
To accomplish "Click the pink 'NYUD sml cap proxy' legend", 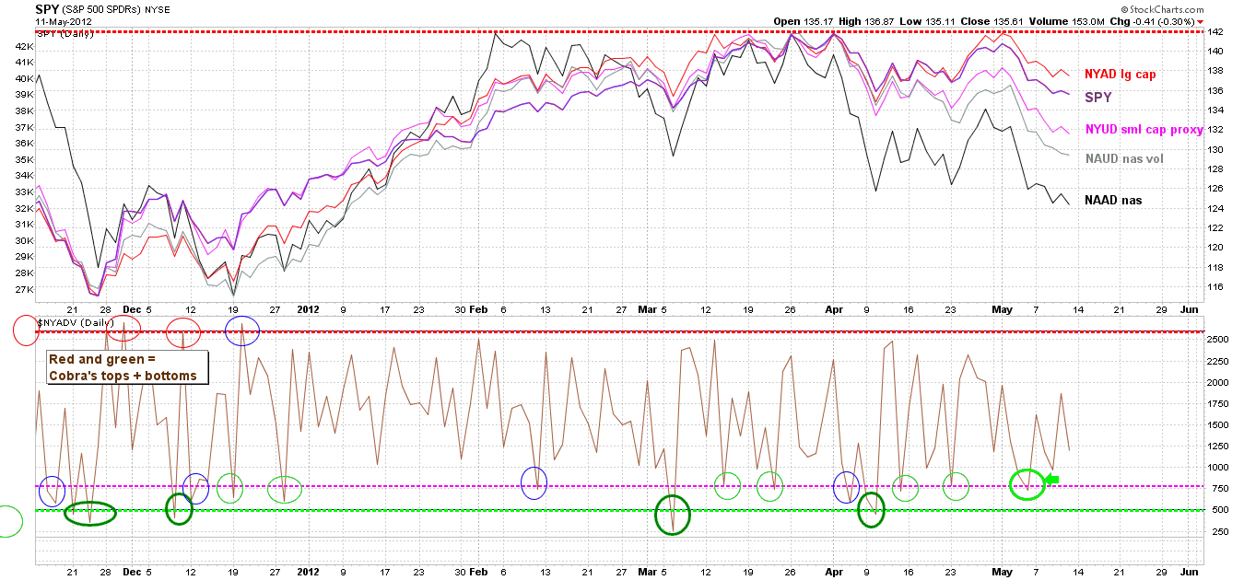I will (1144, 129).
